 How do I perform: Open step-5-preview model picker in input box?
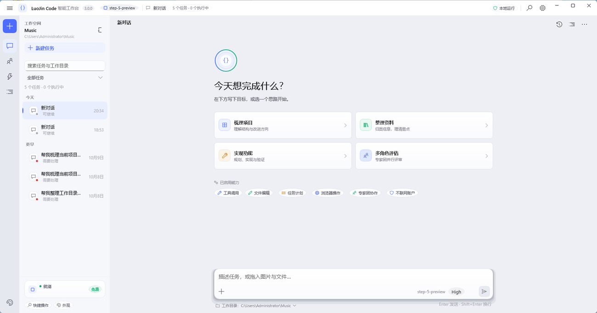pos(431,292)
